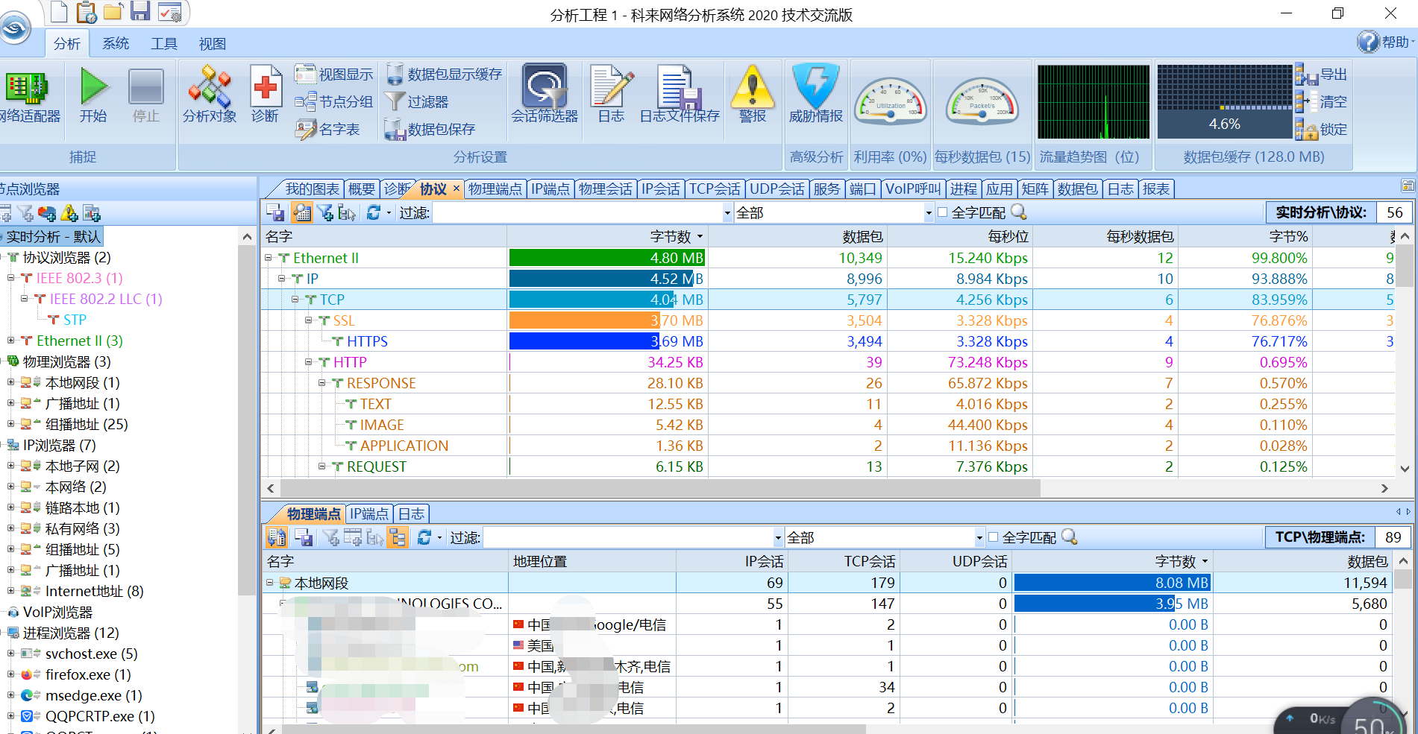
Task: Click the 节点分组 node group item
Action: coord(333,101)
